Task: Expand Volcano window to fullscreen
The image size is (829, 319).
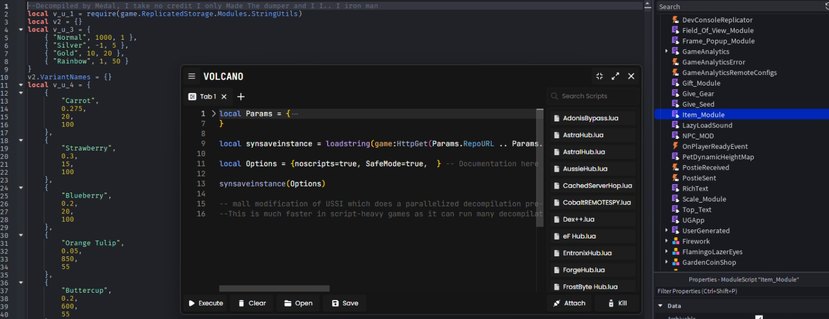Action: pos(615,76)
